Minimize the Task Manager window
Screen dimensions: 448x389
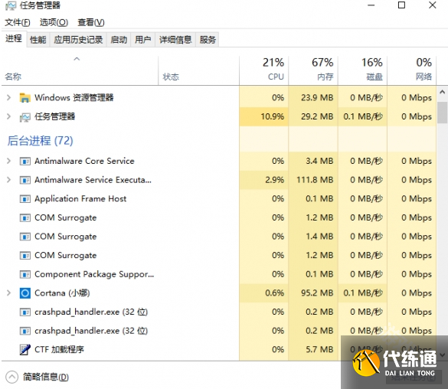[371, 5]
